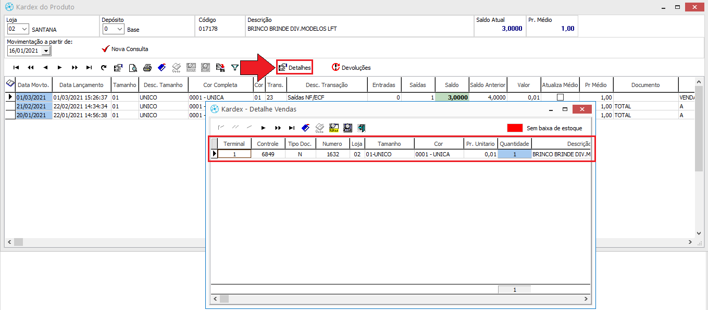The image size is (708, 310).
Task: Click the Data Lançamento column header
Action: tap(81, 85)
